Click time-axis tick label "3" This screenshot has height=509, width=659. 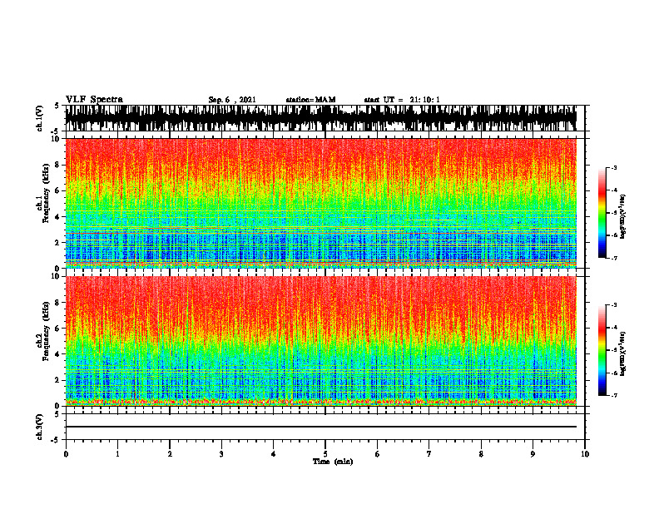(x=221, y=454)
